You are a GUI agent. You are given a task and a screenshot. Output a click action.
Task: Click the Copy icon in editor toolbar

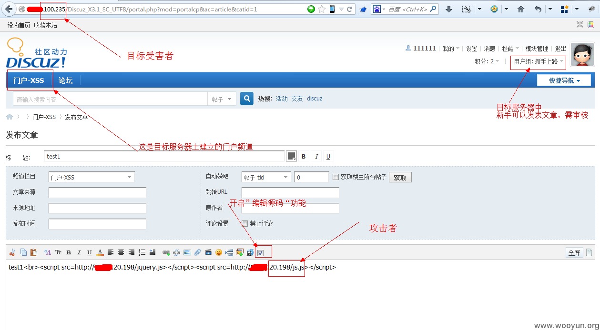coord(23,252)
